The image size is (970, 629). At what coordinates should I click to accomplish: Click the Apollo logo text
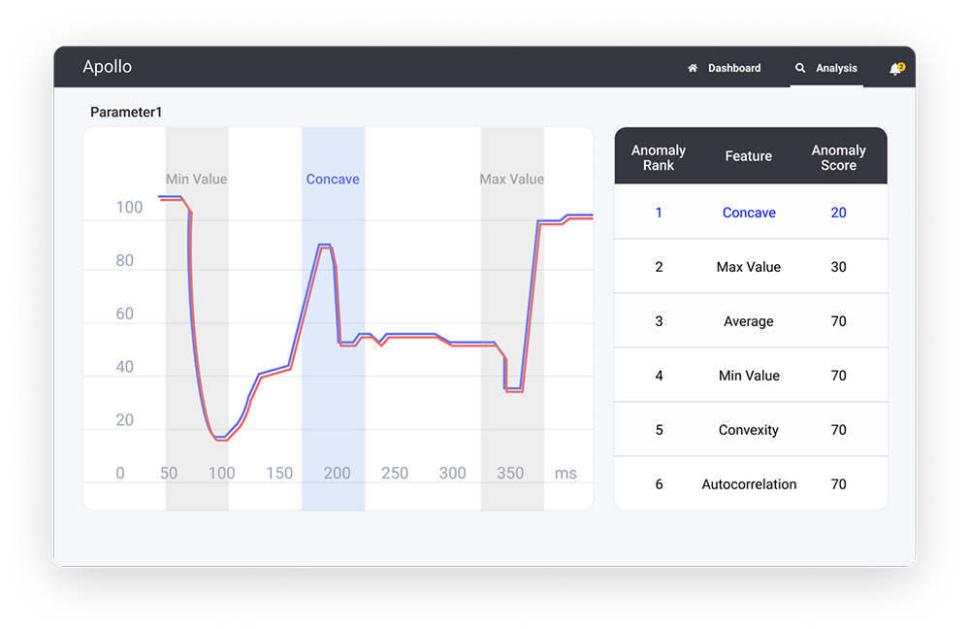coord(108,67)
